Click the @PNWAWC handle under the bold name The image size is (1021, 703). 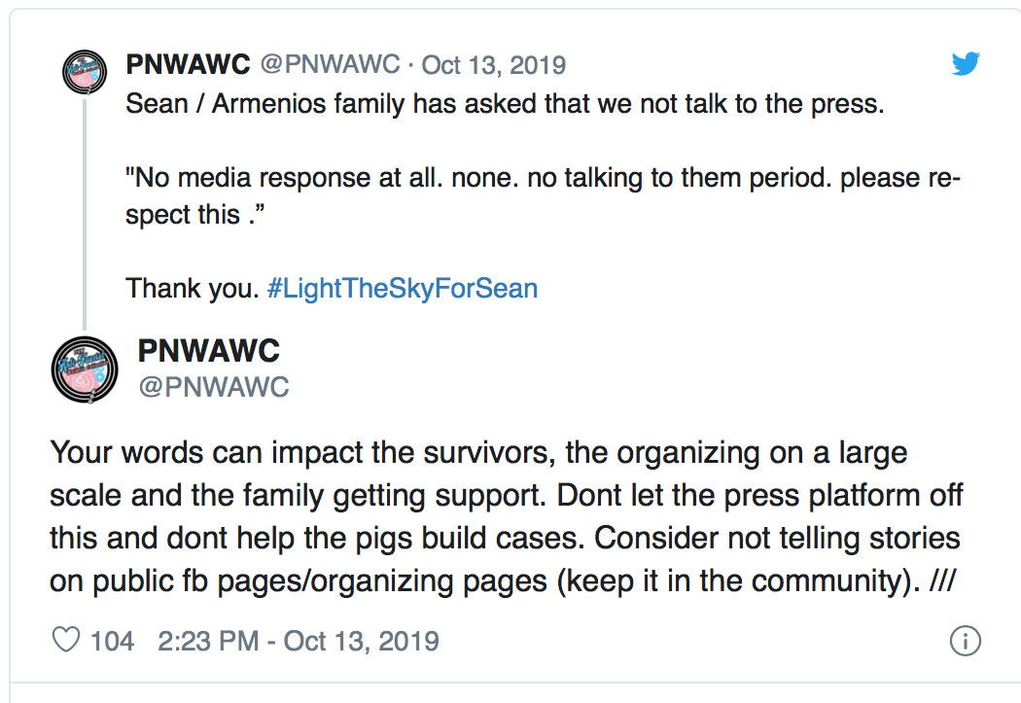coord(214,387)
